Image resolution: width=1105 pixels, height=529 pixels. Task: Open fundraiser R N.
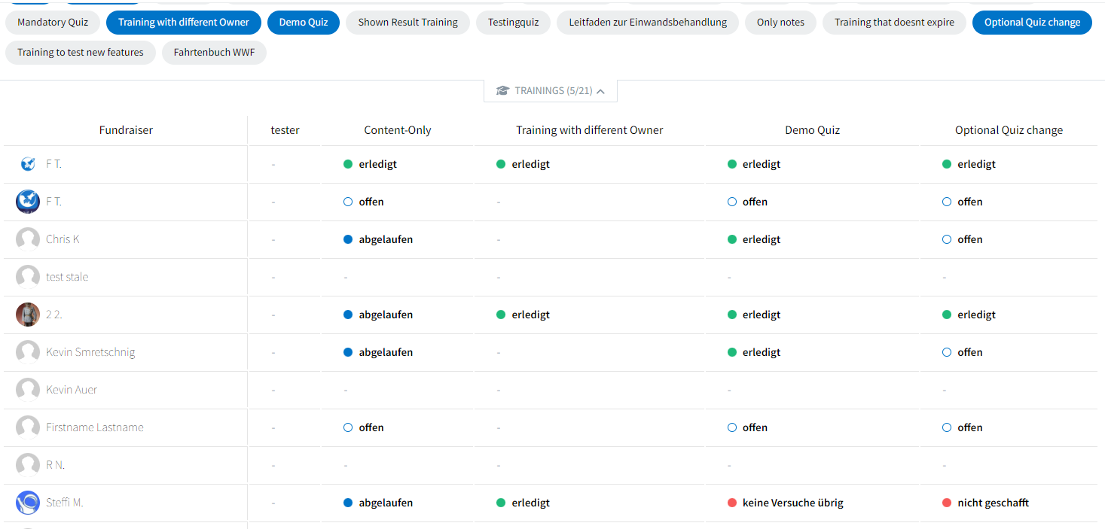(x=56, y=465)
